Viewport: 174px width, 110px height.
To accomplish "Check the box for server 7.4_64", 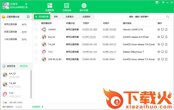I will tap(36, 44).
